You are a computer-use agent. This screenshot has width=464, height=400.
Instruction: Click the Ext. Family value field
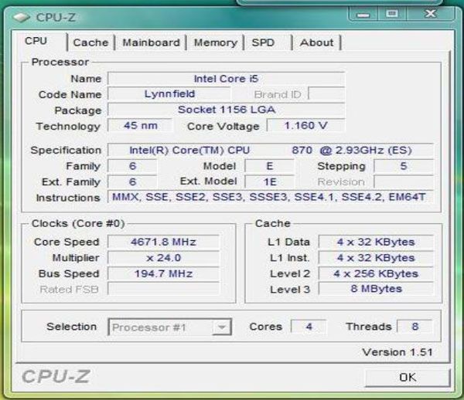pyautogui.click(x=132, y=181)
